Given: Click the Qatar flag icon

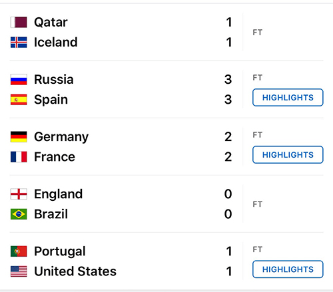Looking at the screenshot, I should tap(19, 22).
